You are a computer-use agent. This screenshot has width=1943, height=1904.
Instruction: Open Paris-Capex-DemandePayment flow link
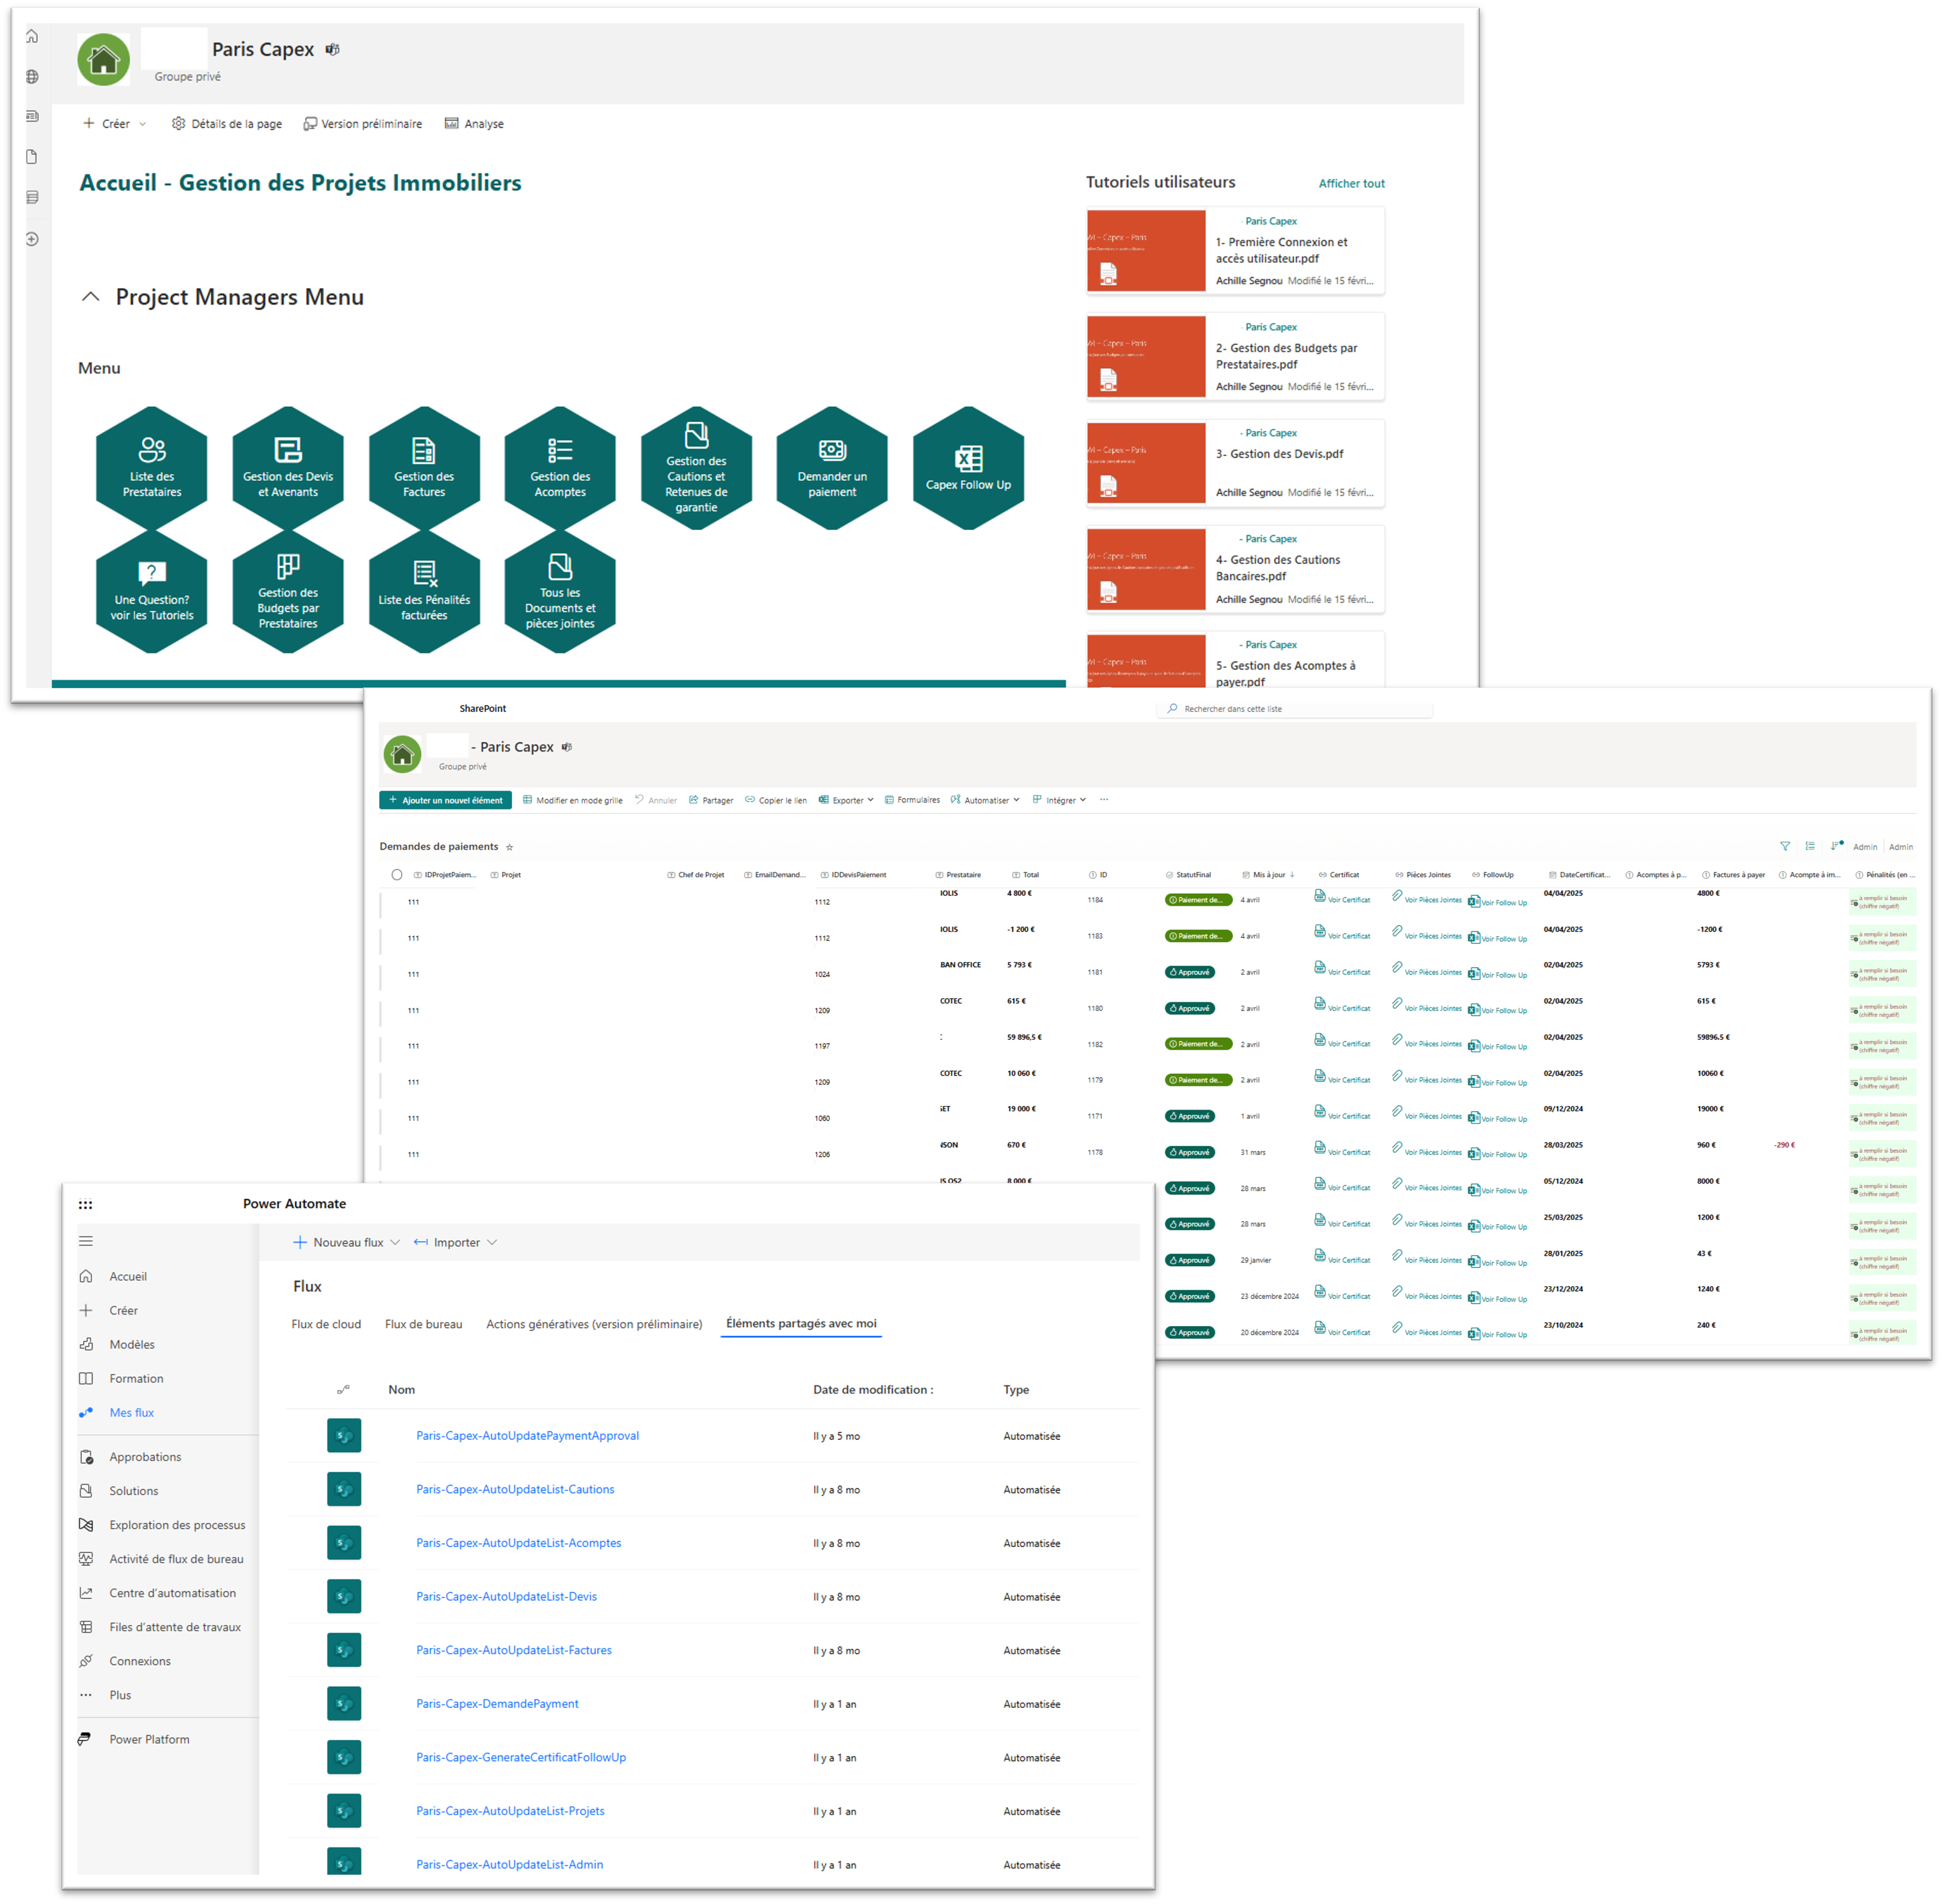[497, 1703]
